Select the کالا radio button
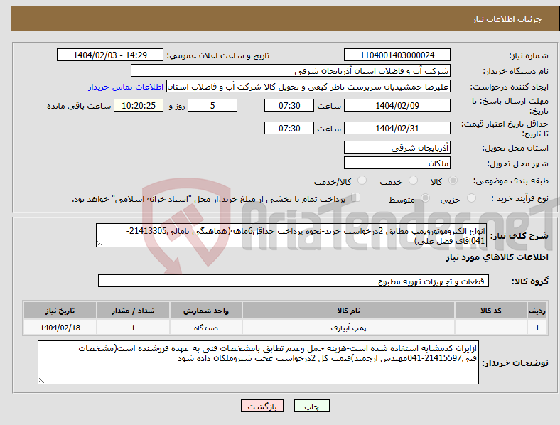This screenshot has height=425, width=560. [453, 181]
